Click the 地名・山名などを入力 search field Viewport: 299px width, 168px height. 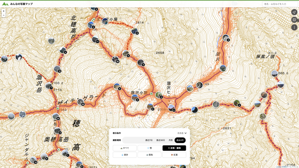280,4
